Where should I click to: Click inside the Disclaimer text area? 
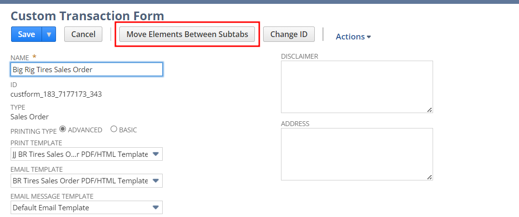[x=356, y=87]
